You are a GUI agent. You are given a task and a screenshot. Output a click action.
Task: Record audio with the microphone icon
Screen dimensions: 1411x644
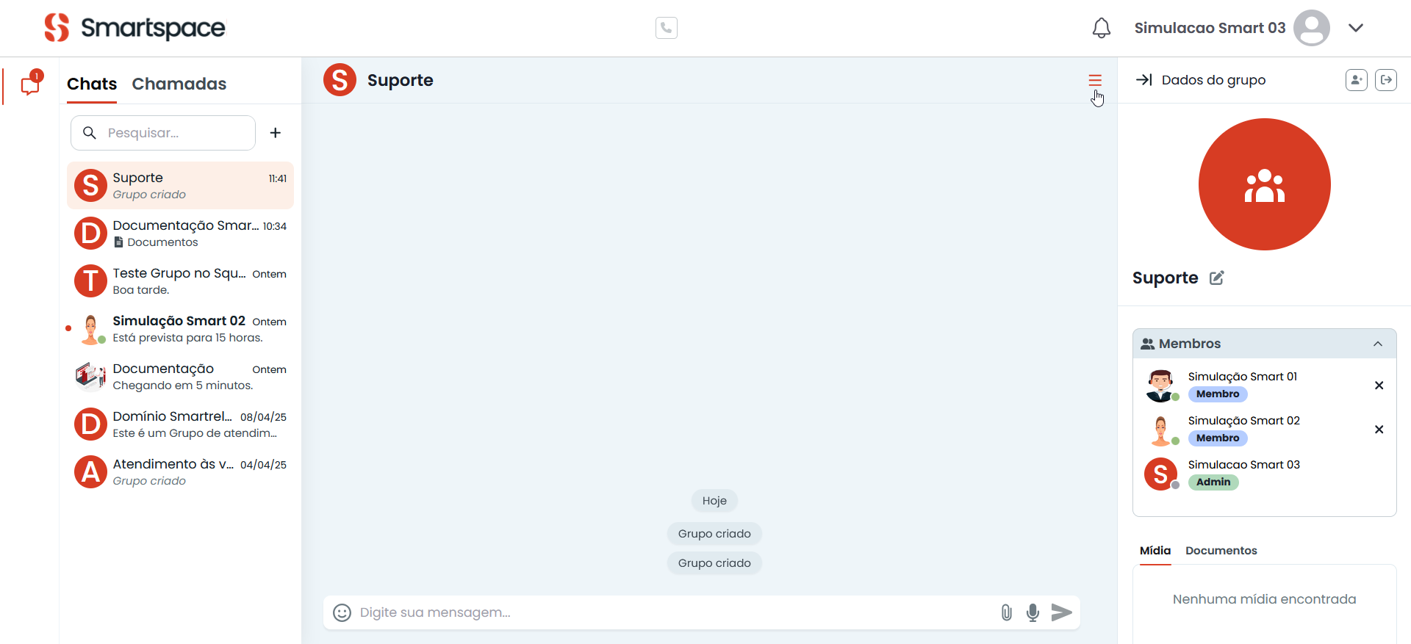tap(1033, 612)
